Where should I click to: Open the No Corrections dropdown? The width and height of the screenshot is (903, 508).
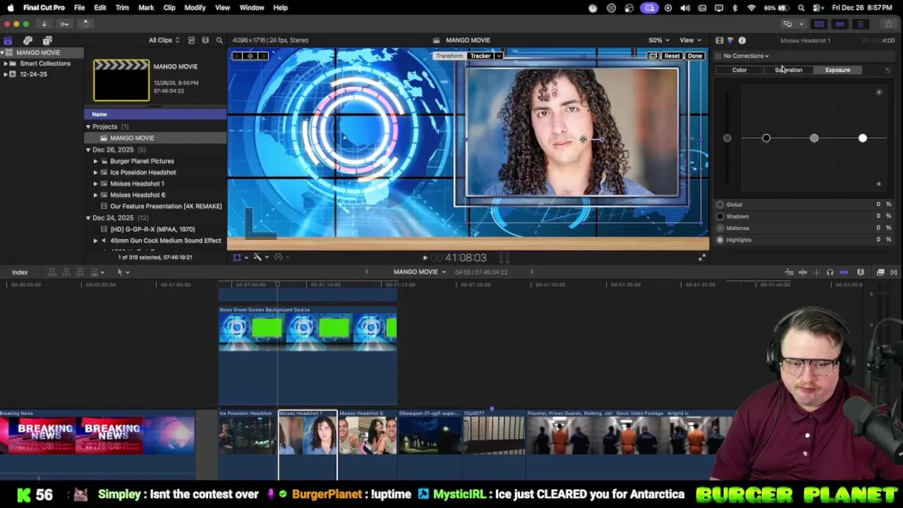746,56
